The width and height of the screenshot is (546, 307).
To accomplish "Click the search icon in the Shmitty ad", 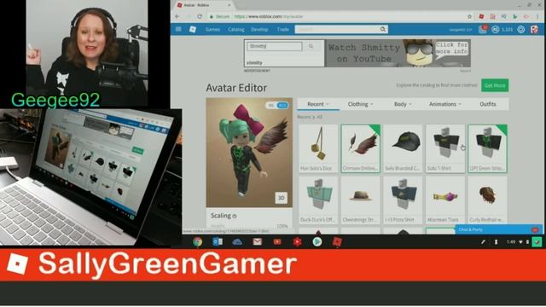I will pyautogui.click(x=311, y=46).
